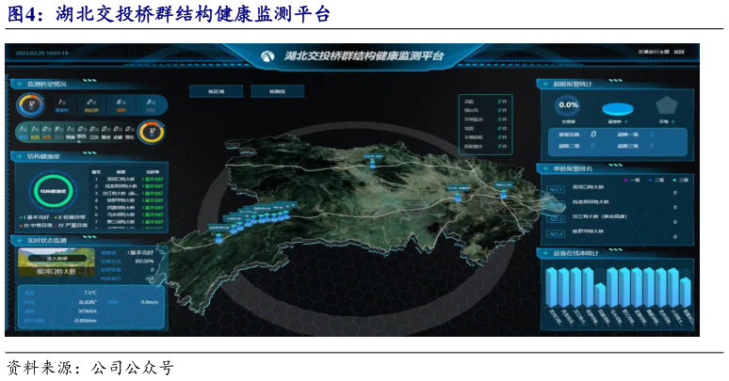This screenshot has height=381, width=729.
Task: Toggle the 一级 legend entry in alarm ranking
Action: (x=633, y=180)
